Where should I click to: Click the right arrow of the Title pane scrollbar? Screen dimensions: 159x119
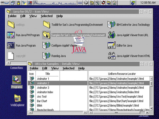85,113
